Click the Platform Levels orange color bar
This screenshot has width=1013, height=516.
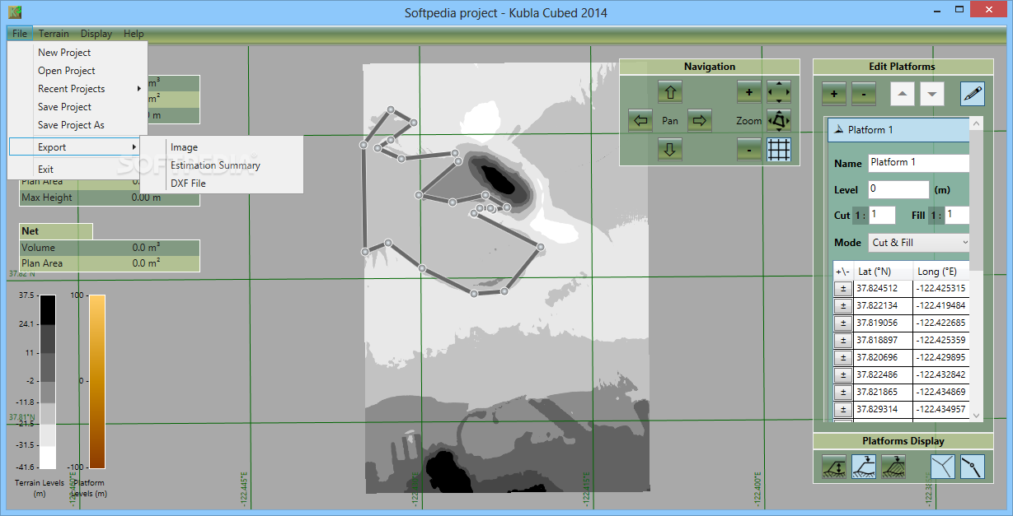click(x=97, y=381)
